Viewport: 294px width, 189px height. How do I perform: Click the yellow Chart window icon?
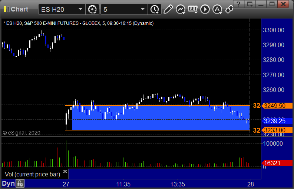(x=6, y=9)
